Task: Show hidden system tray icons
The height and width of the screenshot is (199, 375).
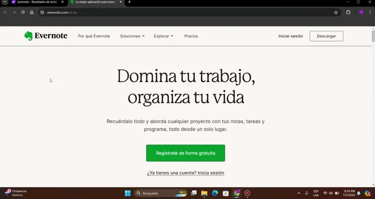Action: point(298,193)
